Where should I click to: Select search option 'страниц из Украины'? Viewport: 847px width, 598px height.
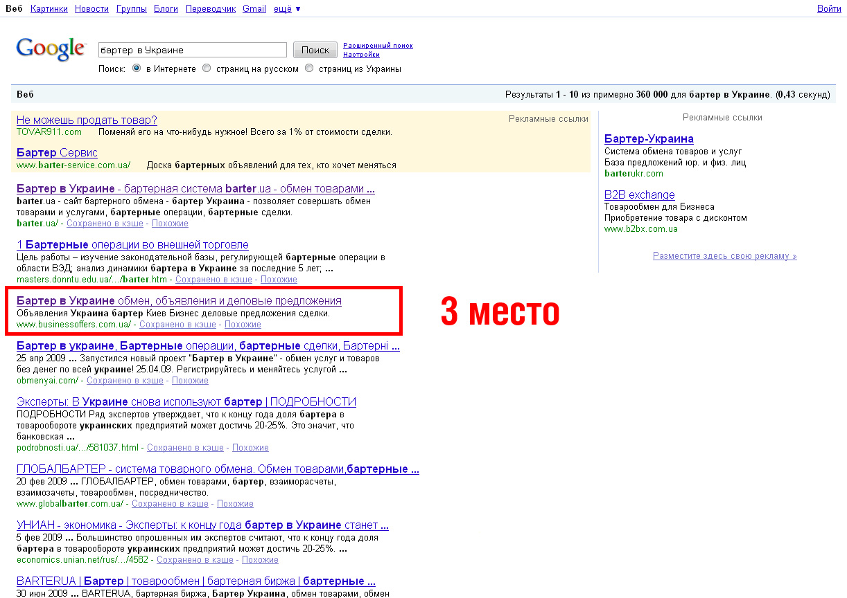[308, 68]
